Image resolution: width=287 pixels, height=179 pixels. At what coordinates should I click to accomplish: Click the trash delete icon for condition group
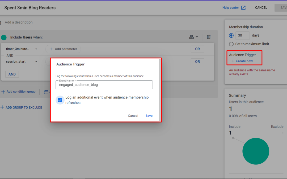tap(209, 37)
